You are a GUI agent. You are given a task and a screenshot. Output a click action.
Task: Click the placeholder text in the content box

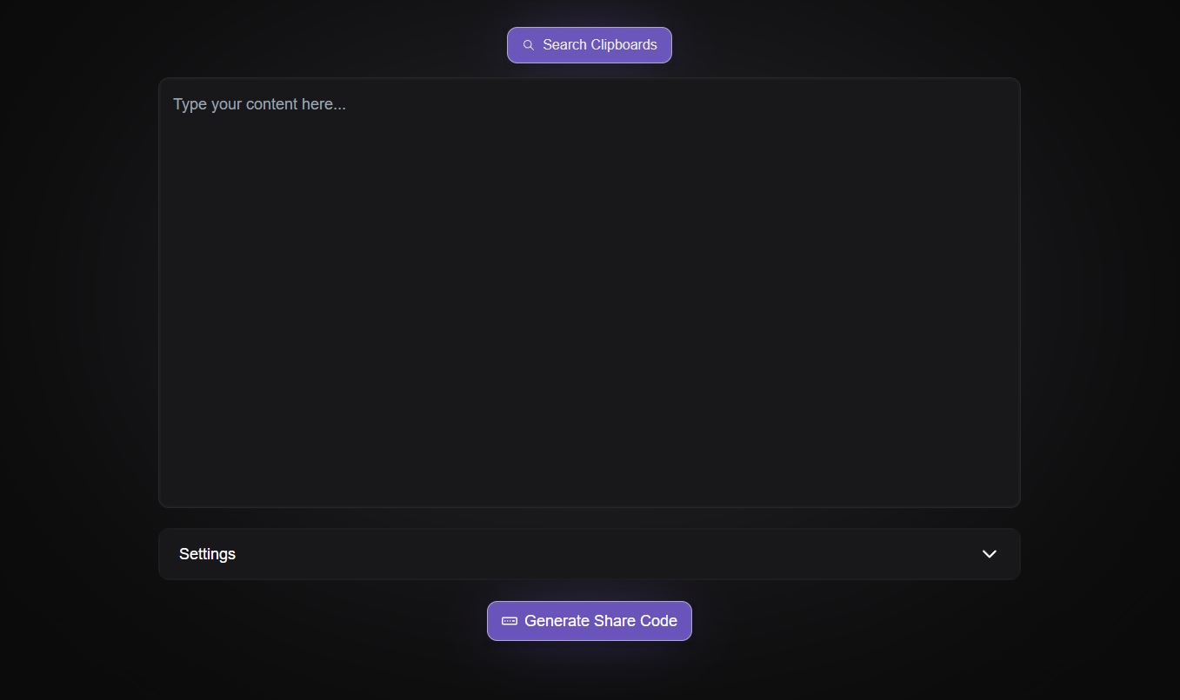coord(259,104)
